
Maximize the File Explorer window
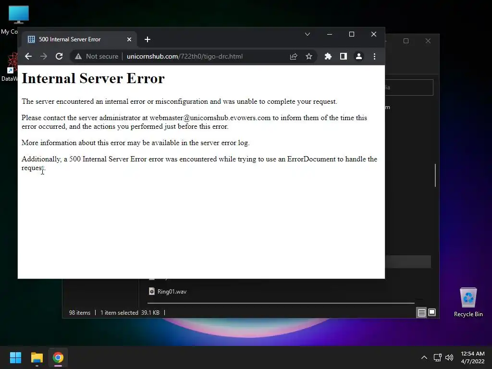coord(406,41)
